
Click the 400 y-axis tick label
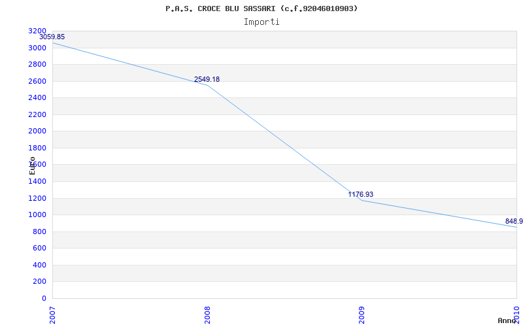point(39,265)
